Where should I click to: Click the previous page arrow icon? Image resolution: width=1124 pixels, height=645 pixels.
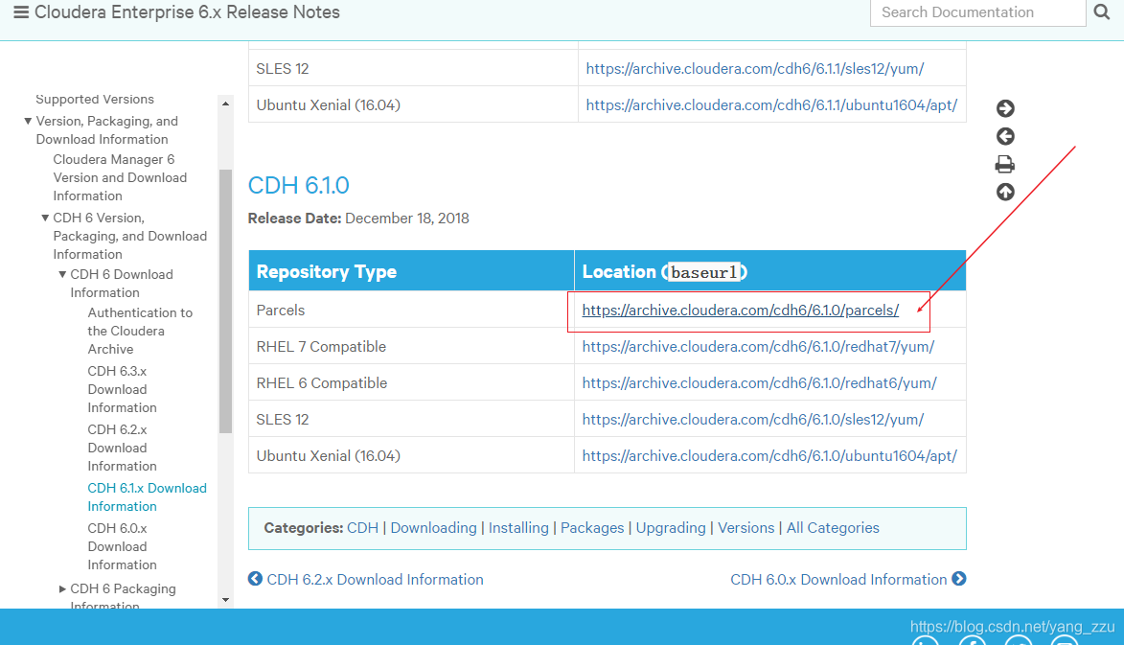[1005, 136]
